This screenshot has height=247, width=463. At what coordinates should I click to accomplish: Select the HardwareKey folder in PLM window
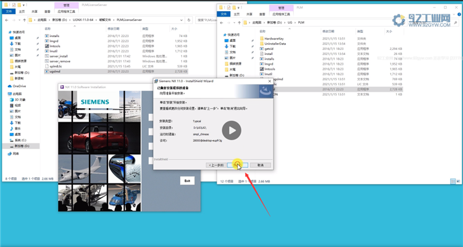(x=331, y=38)
